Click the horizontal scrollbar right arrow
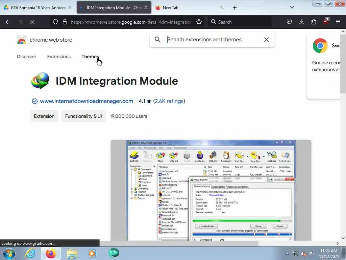 (x=338, y=243)
